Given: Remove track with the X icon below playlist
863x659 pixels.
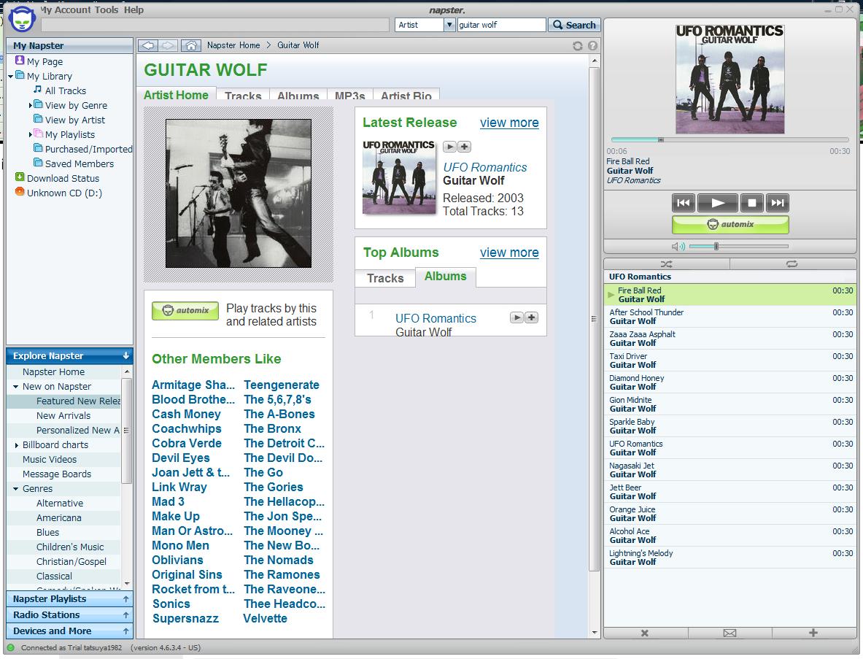Looking at the screenshot, I should (644, 633).
